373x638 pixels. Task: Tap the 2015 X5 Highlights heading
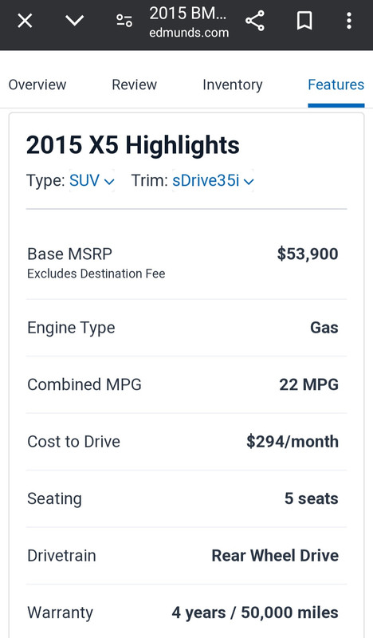133,145
